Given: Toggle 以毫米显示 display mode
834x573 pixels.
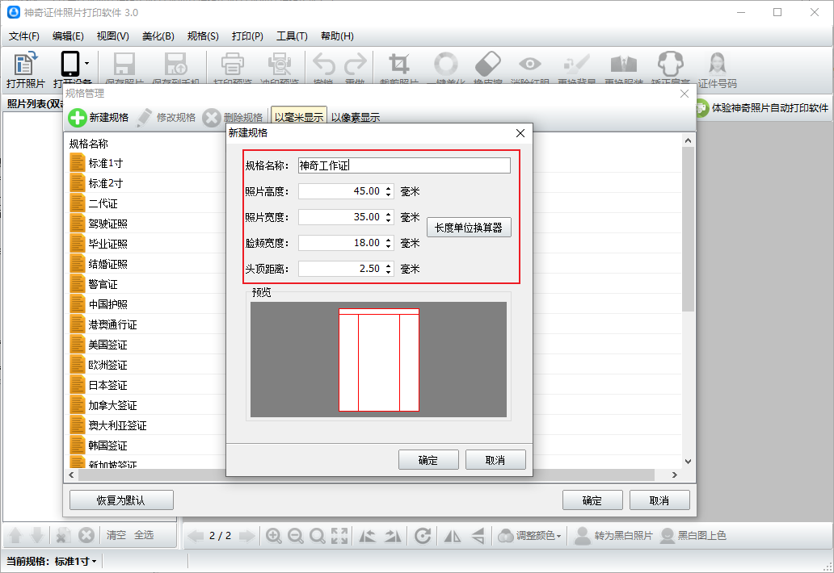Looking at the screenshot, I should (x=298, y=117).
